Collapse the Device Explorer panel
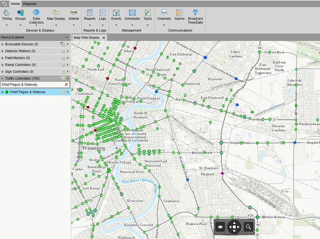Image resolution: width=320 pixels, height=239 pixels. pyautogui.click(x=67, y=37)
